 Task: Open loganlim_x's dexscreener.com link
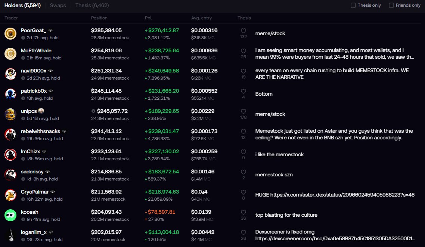click(335, 239)
